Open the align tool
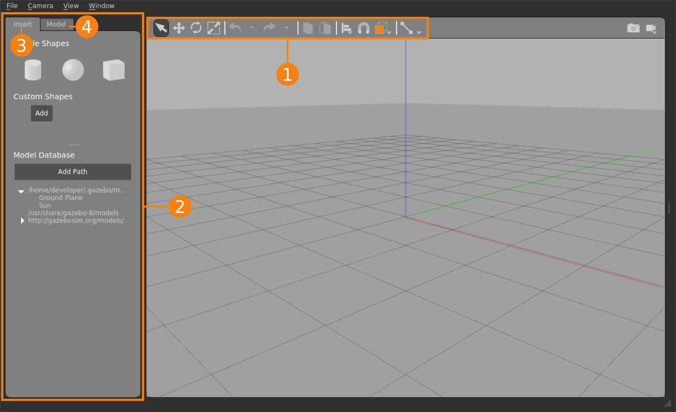Screen dimensions: 676x412 pos(347,29)
